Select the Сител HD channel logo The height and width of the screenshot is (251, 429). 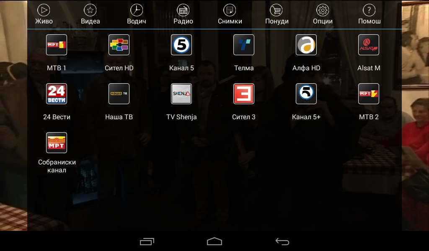point(119,45)
